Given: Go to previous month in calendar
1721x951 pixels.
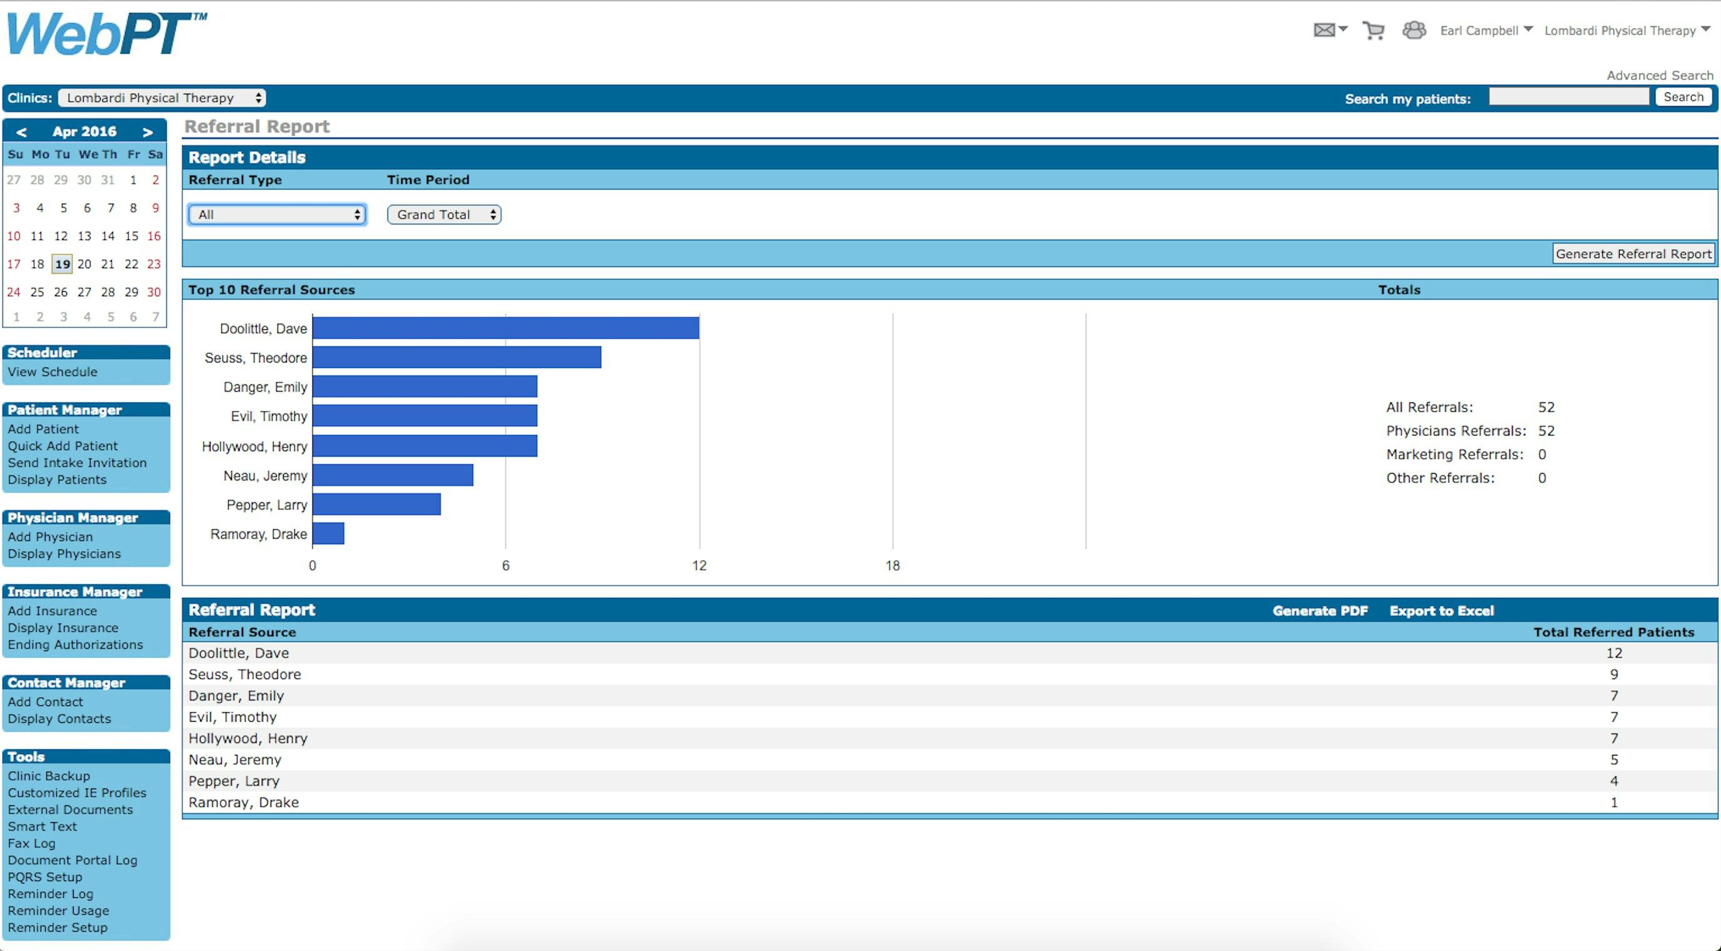Looking at the screenshot, I should [x=21, y=132].
